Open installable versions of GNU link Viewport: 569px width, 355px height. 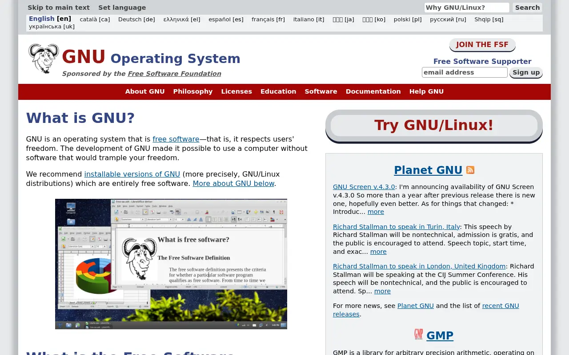point(132,174)
